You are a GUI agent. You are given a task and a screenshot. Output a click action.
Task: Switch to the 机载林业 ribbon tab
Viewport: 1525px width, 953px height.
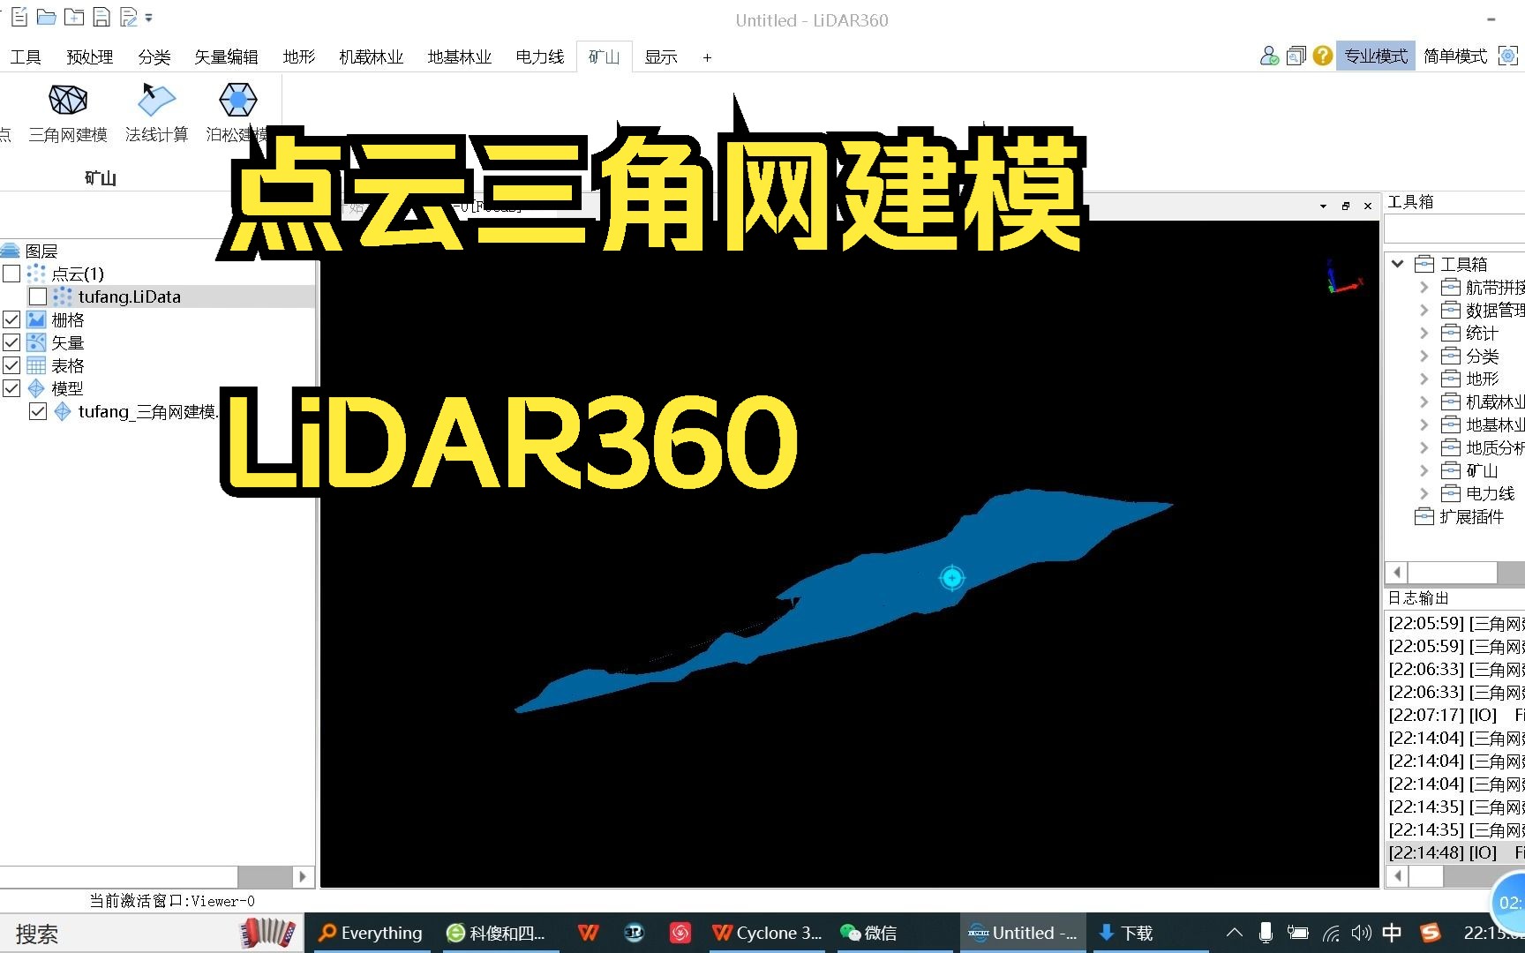pos(371,57)
